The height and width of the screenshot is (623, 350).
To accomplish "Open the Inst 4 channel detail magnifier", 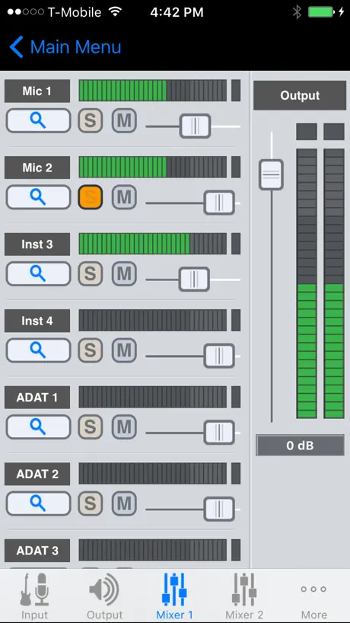I will (x=38, y=350).
